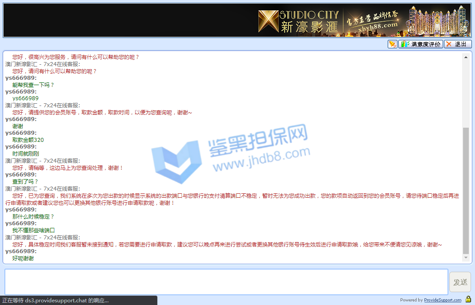475x305 pixels.
Task: Toggle the chat sound notification icon
Action: tap(392, 44)
